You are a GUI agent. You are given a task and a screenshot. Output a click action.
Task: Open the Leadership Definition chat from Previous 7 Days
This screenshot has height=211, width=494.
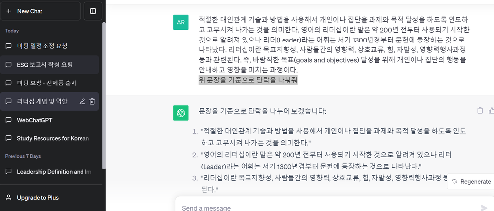[54, 172]
